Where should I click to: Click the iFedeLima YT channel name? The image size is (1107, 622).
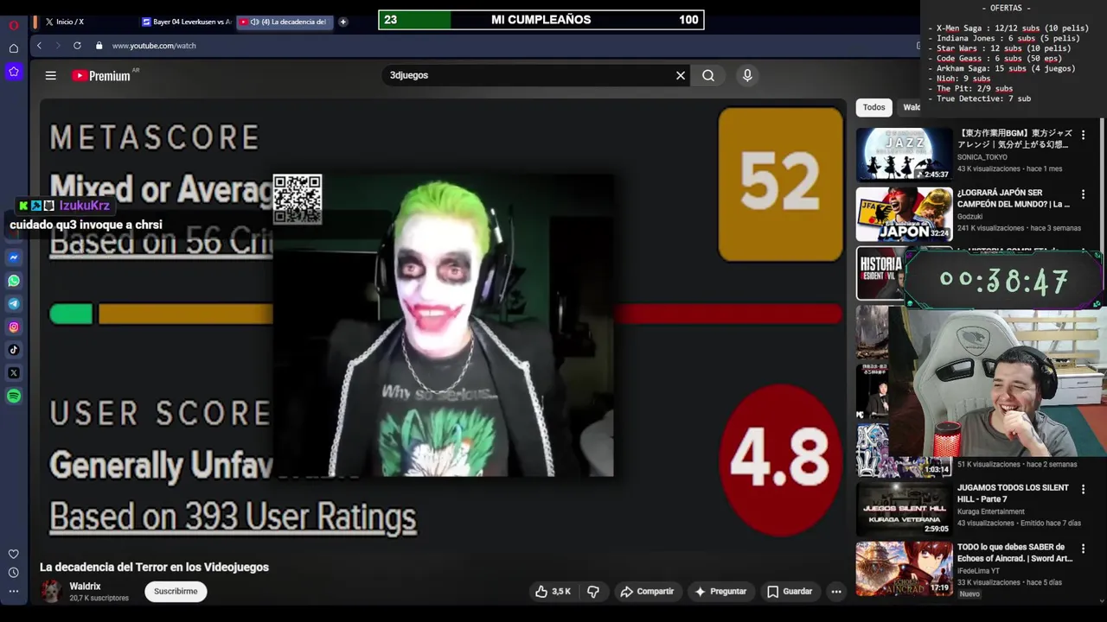[x=978, y=571]
